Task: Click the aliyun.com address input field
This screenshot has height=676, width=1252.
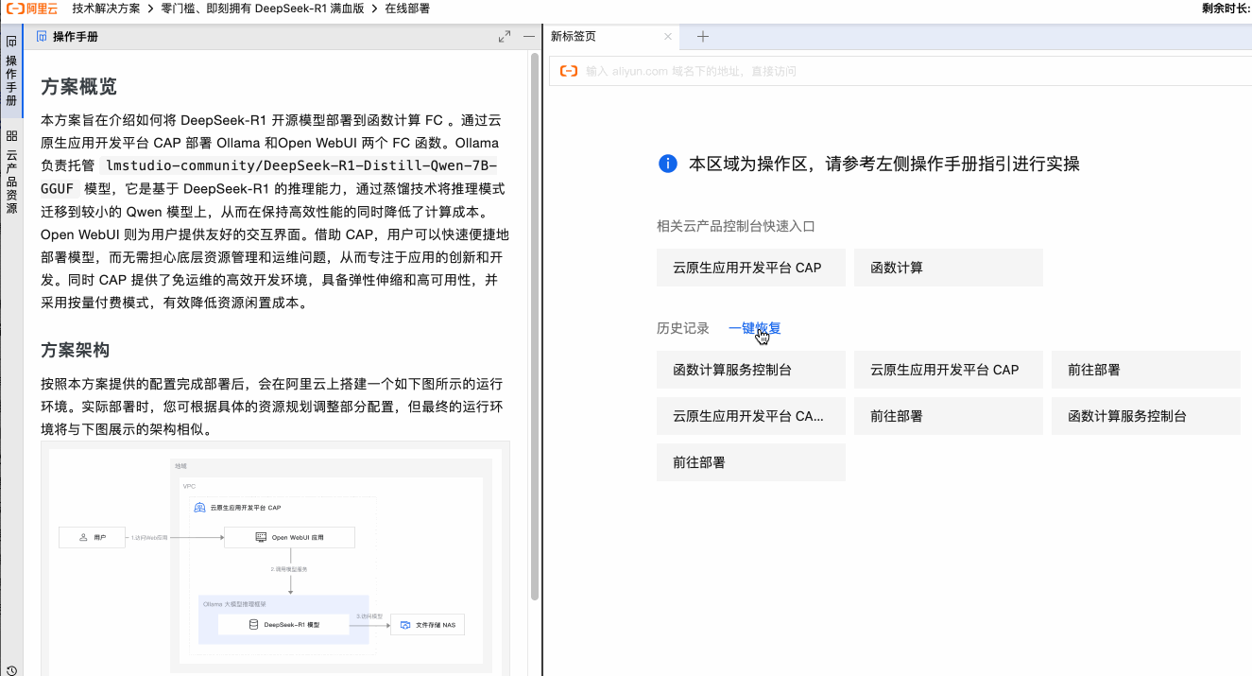Action: [x=900, y=71]
